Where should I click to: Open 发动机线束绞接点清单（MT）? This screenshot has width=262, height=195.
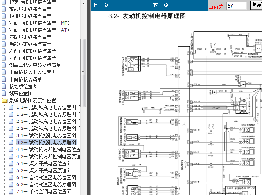[40, 23]
